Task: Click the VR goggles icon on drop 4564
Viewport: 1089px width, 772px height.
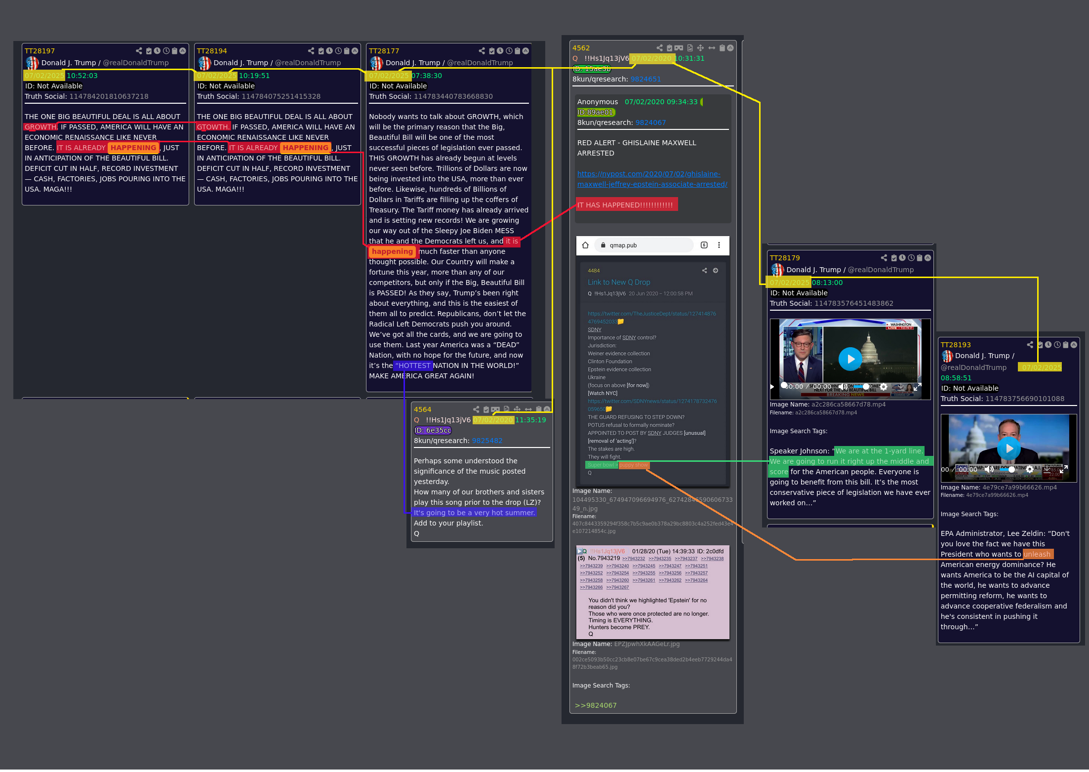Action: click(495, 409)
